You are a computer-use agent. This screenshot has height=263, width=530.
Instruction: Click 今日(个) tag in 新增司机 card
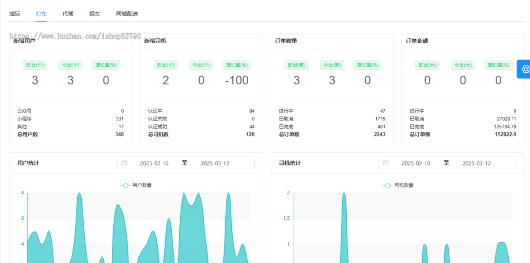pos(201,65)
